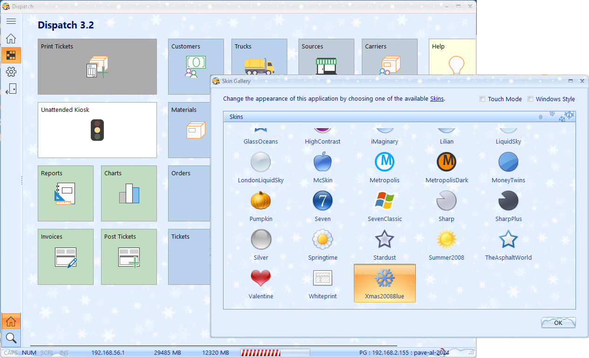Viewport: 589px width, 358px height.
Task: Click the gear settings icon in sidebar
Action: 11,72
